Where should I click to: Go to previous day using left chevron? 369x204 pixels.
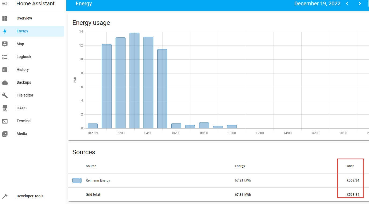[347, 3]
